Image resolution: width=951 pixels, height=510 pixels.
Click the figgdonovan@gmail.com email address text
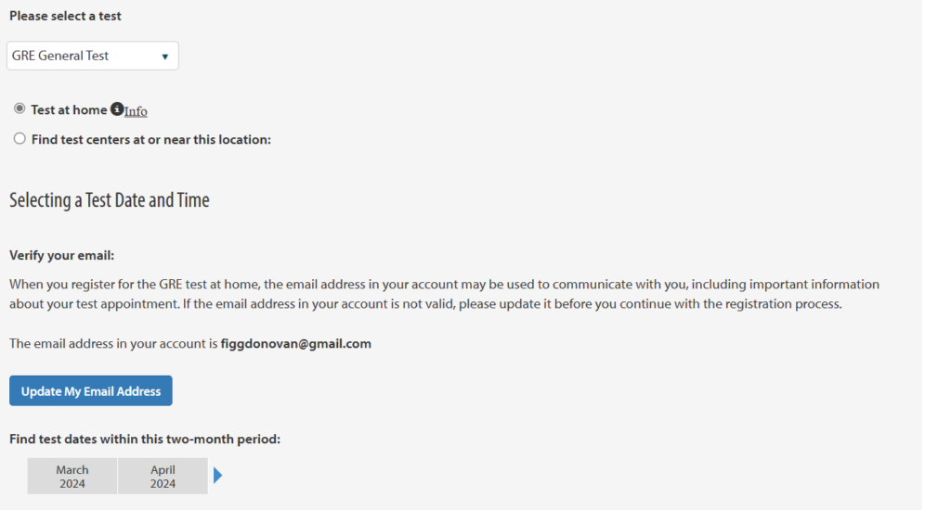(296, 343)
